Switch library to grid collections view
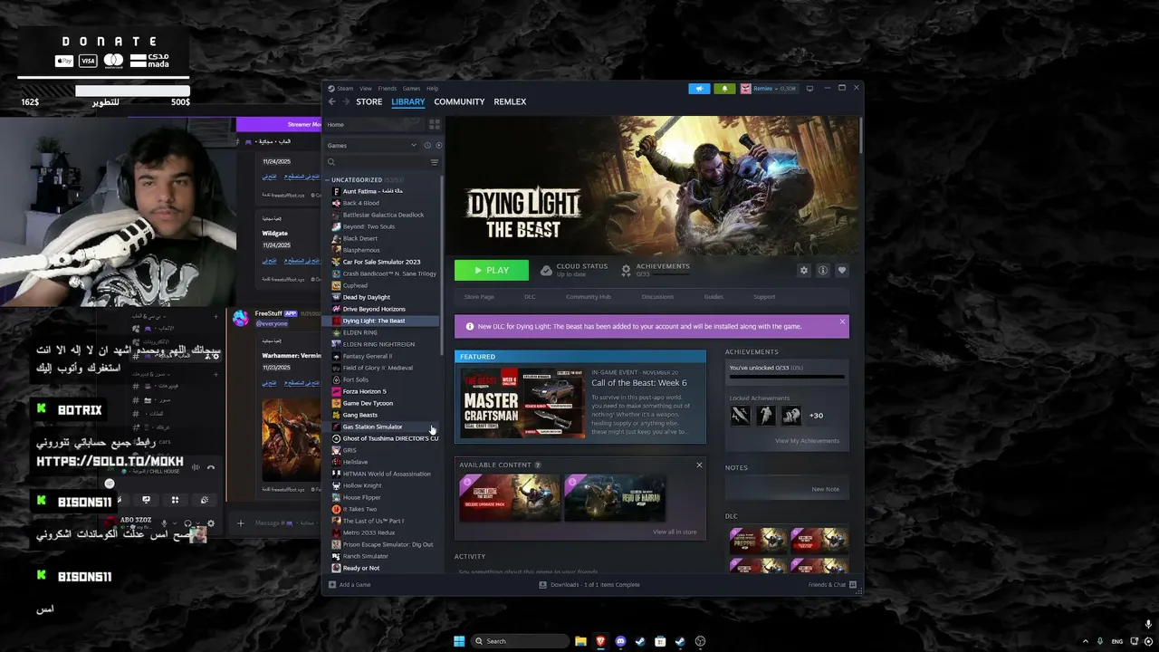The height and width of the screenshot is (652, 1159). pyautogui.click(x=434, y=124)
